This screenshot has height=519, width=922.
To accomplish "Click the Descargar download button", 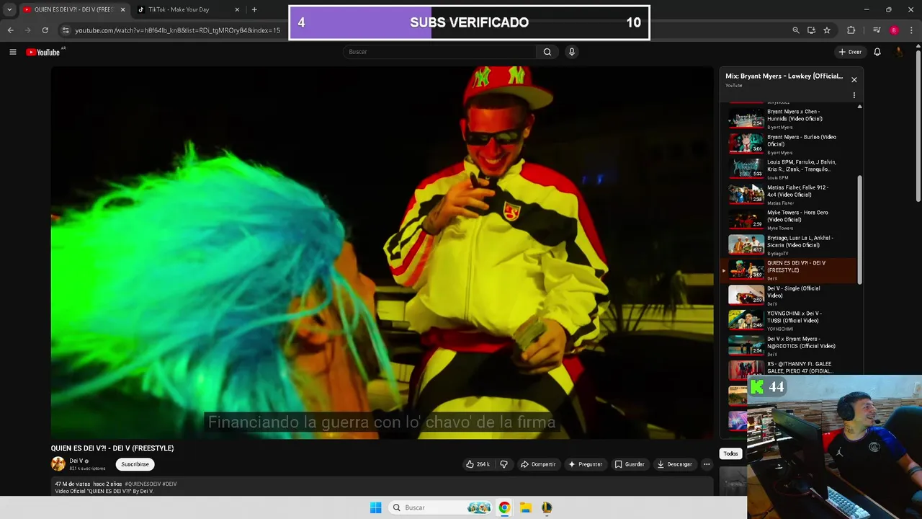I will [x=675, y=464].
